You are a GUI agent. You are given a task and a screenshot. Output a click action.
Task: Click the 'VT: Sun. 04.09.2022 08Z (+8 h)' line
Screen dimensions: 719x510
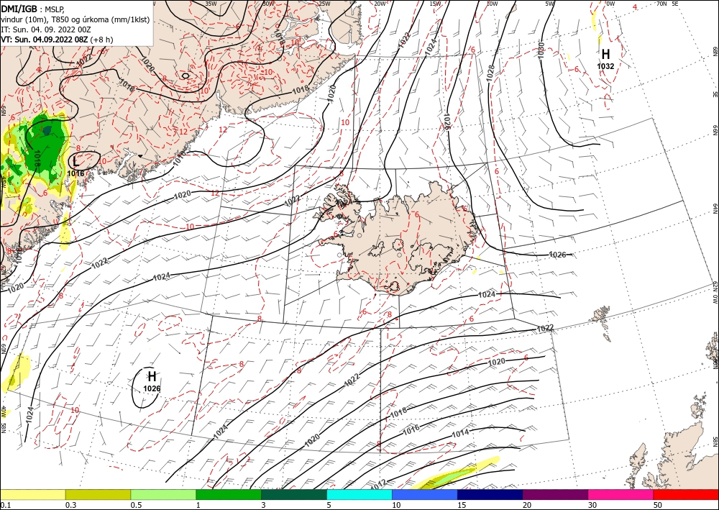tap(57, 40)
